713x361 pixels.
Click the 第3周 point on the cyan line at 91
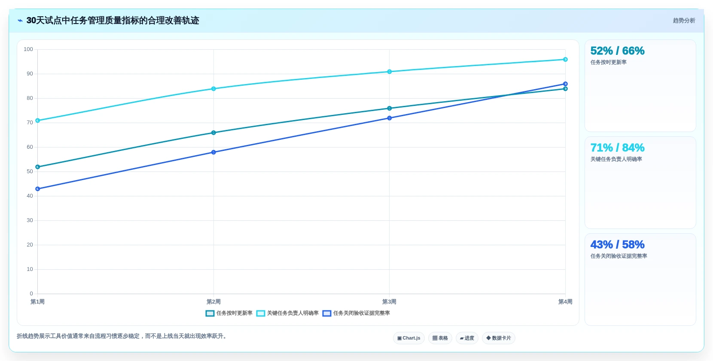coord(390,72)
